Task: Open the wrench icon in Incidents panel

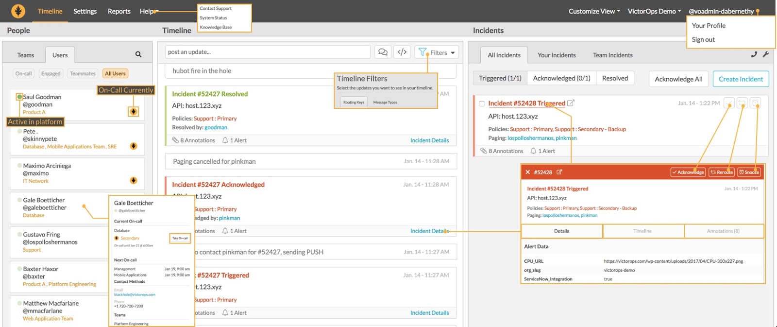Action: (766, 54)
